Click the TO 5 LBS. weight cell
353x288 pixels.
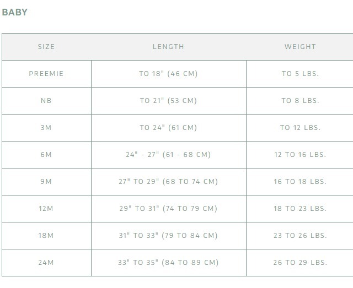300,74
